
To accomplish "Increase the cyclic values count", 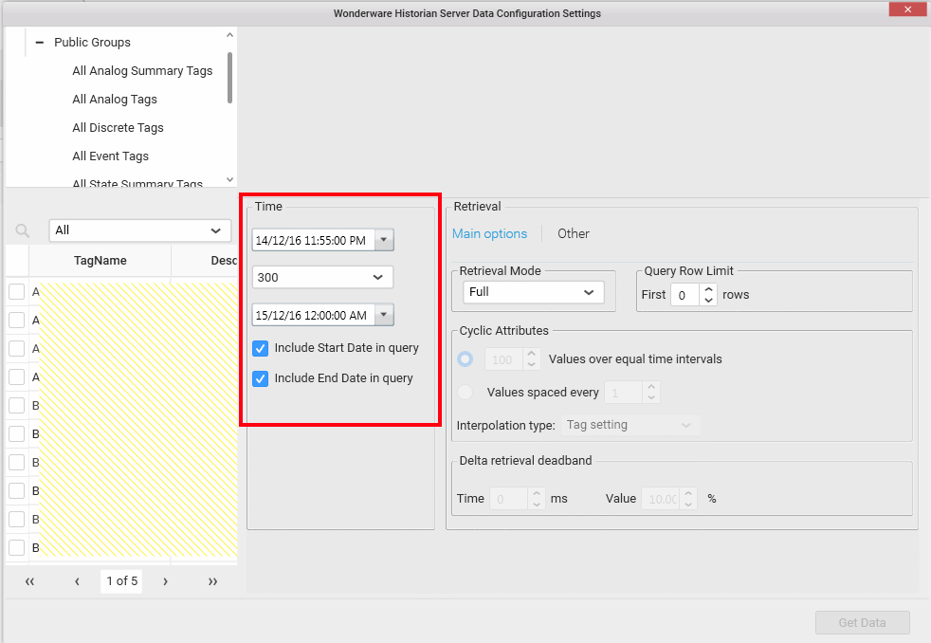I will click(532, 353).
